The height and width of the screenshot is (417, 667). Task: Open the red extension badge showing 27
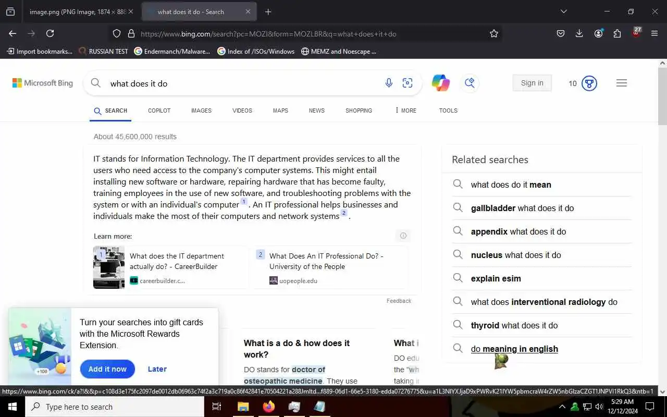(636, 32)
